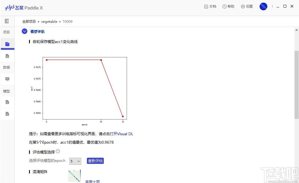Click the 各轮保存模型acc1变化曲线 heading
The height and width of the screenshot is (183, 299).
point(55,42)
